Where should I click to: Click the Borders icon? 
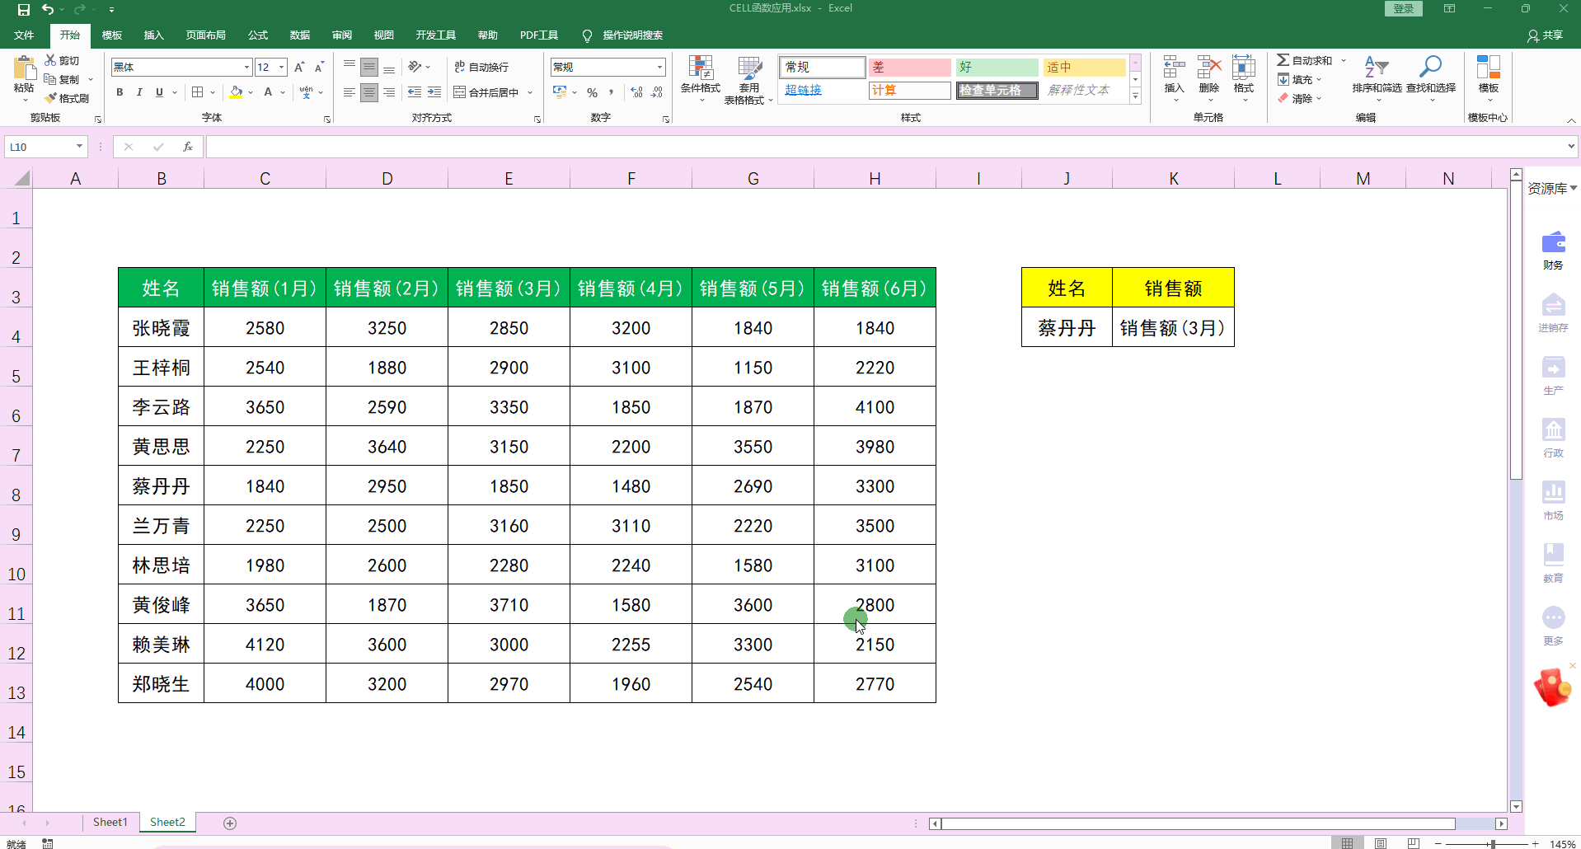pos(198,92)
